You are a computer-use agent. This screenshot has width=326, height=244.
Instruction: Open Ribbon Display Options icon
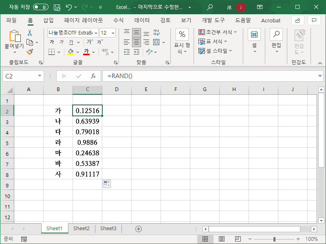(260, 7)
